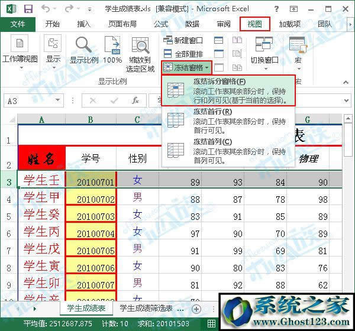Open the 显示比例 zoom dialog
The height and width of the screenshot is (331, 355).
point(84,50)
